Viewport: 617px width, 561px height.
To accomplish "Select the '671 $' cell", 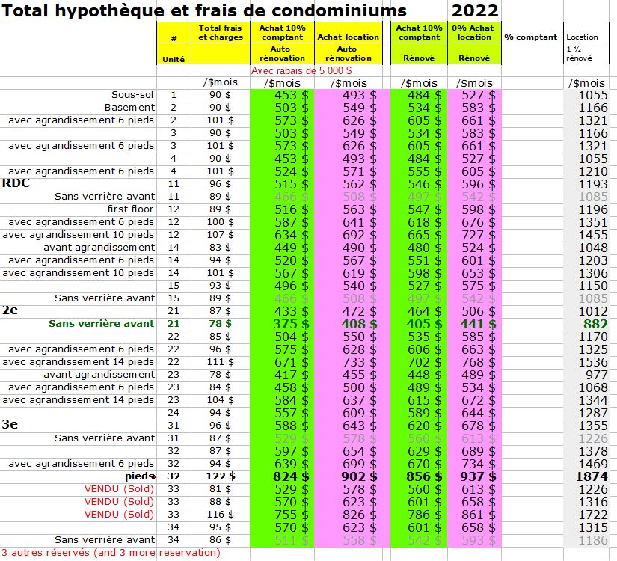I will tap(291, 362).
